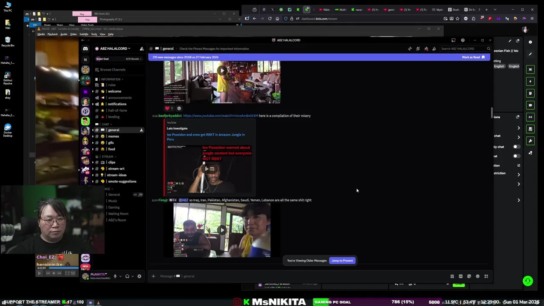Image resolution: width=544 pixels, height=306 pixels.
Task: Click the search magnifier in Discord search box
Action: 488,48
